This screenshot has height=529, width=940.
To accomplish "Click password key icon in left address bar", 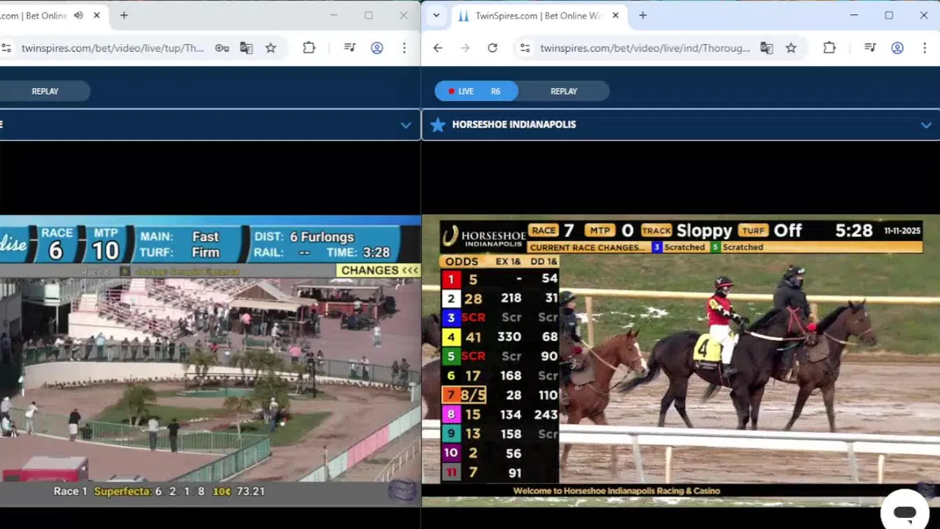I will (x=221, y=48).
